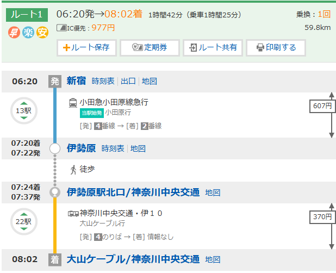Click the gray 発 departure marker at 新宿
The image size is (336, 273).
coord(55,82)
